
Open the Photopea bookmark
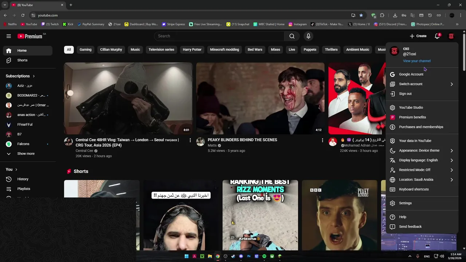click(428, 24)
